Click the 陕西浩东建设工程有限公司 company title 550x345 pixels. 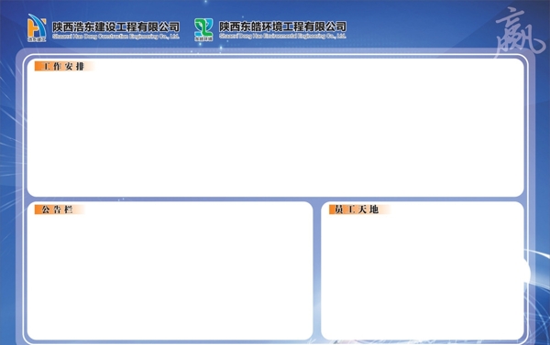(x=115, y=27)
